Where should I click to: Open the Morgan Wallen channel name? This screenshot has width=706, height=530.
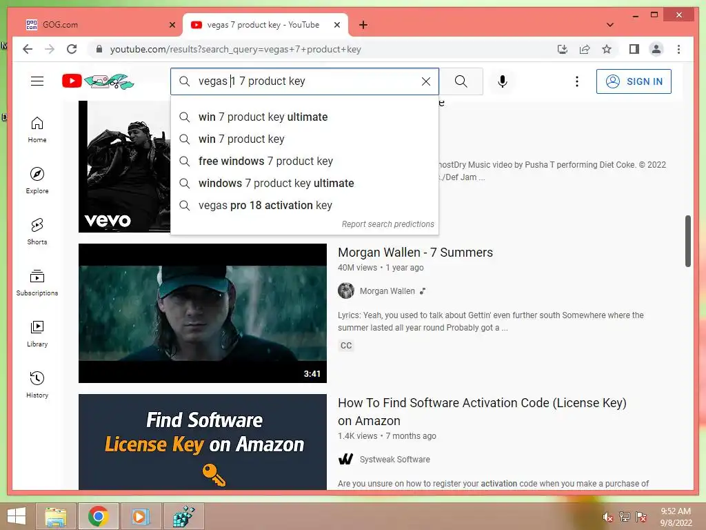[387, 291]
